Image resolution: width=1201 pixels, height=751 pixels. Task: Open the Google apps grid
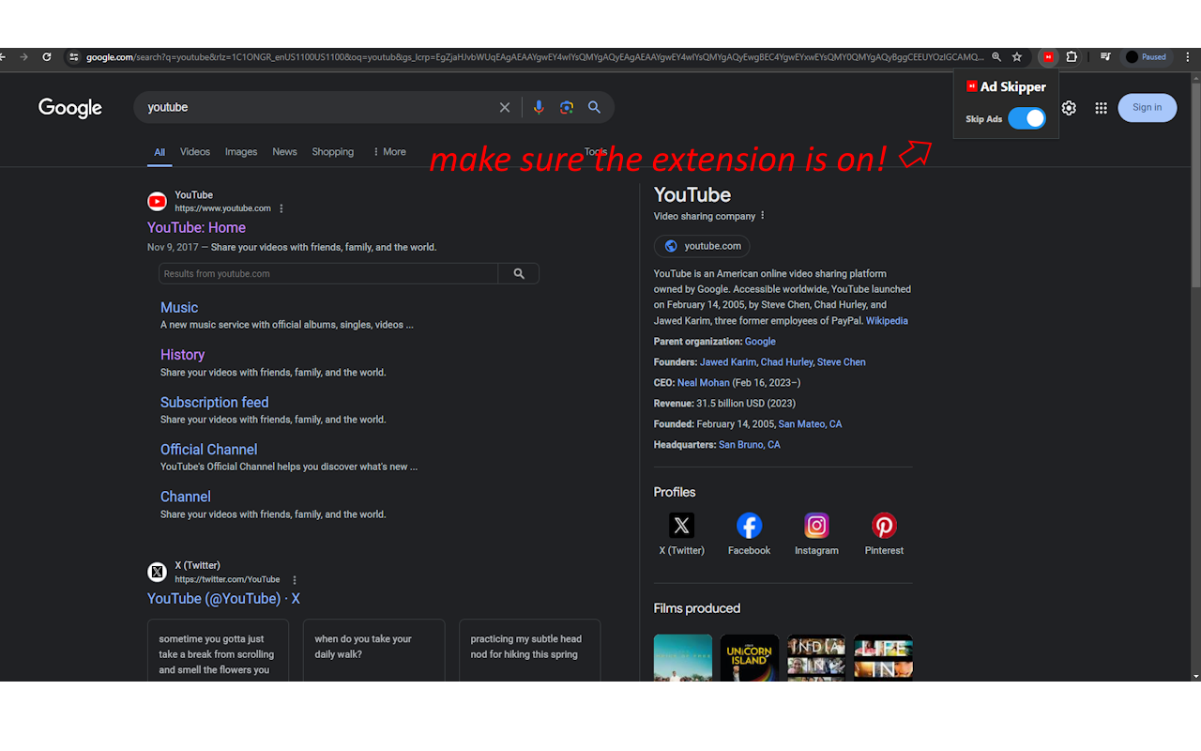click(1102, 108)
